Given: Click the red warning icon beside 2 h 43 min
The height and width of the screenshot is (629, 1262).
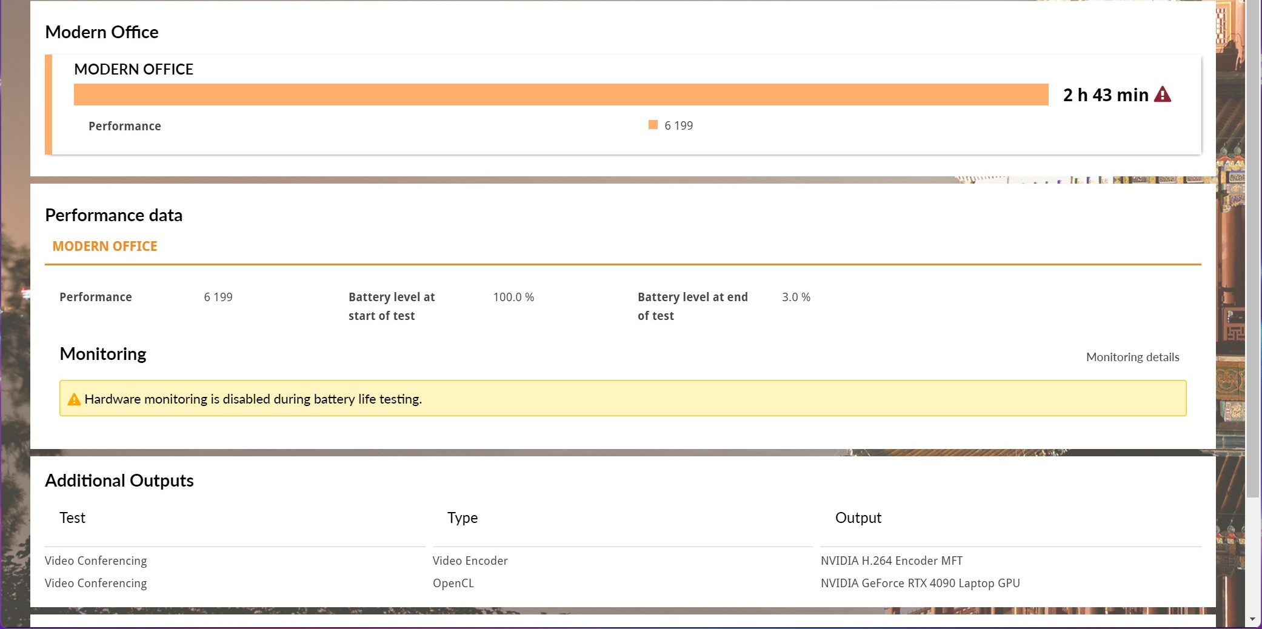Looking at the screenshot, I should pos(1162,95).
